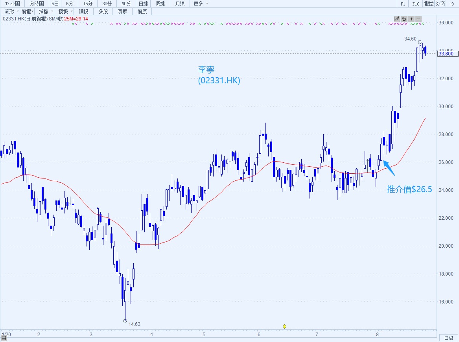Click the 專家 expert button

(122, 11)
